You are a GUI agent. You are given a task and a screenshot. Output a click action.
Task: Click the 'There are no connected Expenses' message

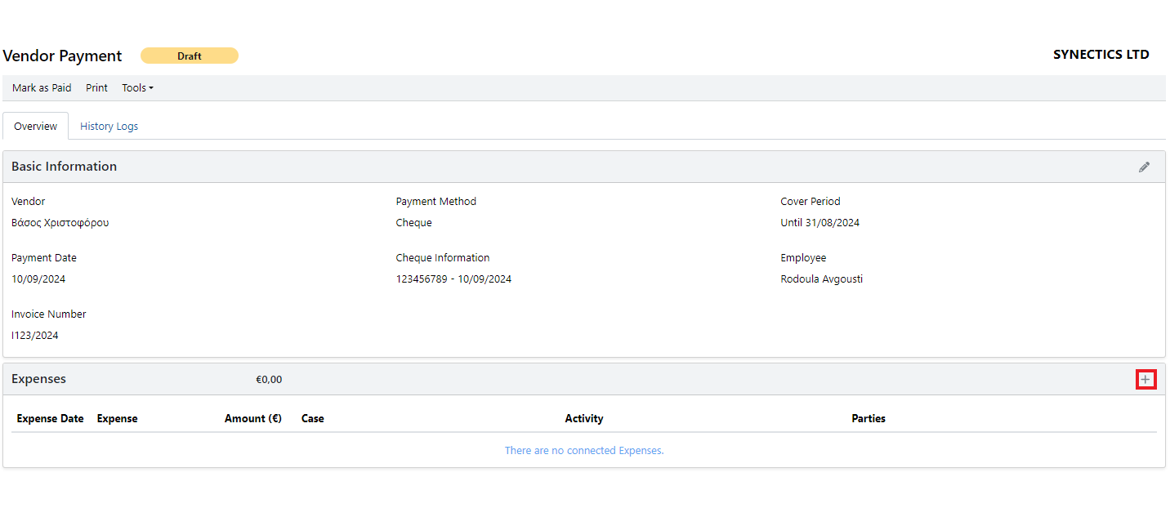point(583,451)
